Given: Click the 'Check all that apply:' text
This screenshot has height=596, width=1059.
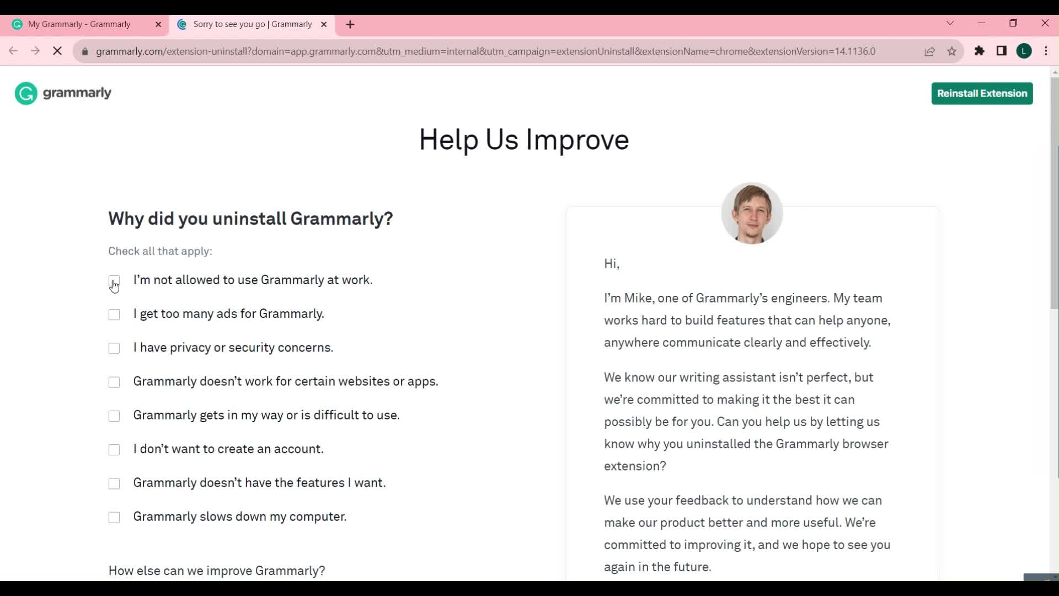Looking at the screenshot, I should pyautogui.click(x=160, y=251).
